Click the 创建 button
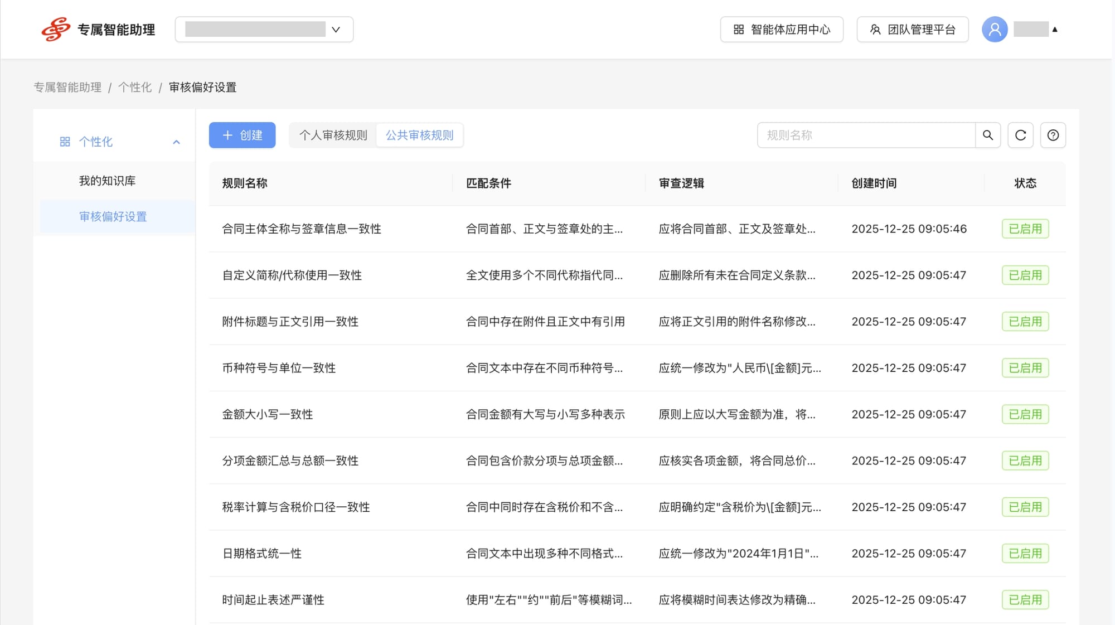The height and width of the screenshot is (625, 1115). 242,135
